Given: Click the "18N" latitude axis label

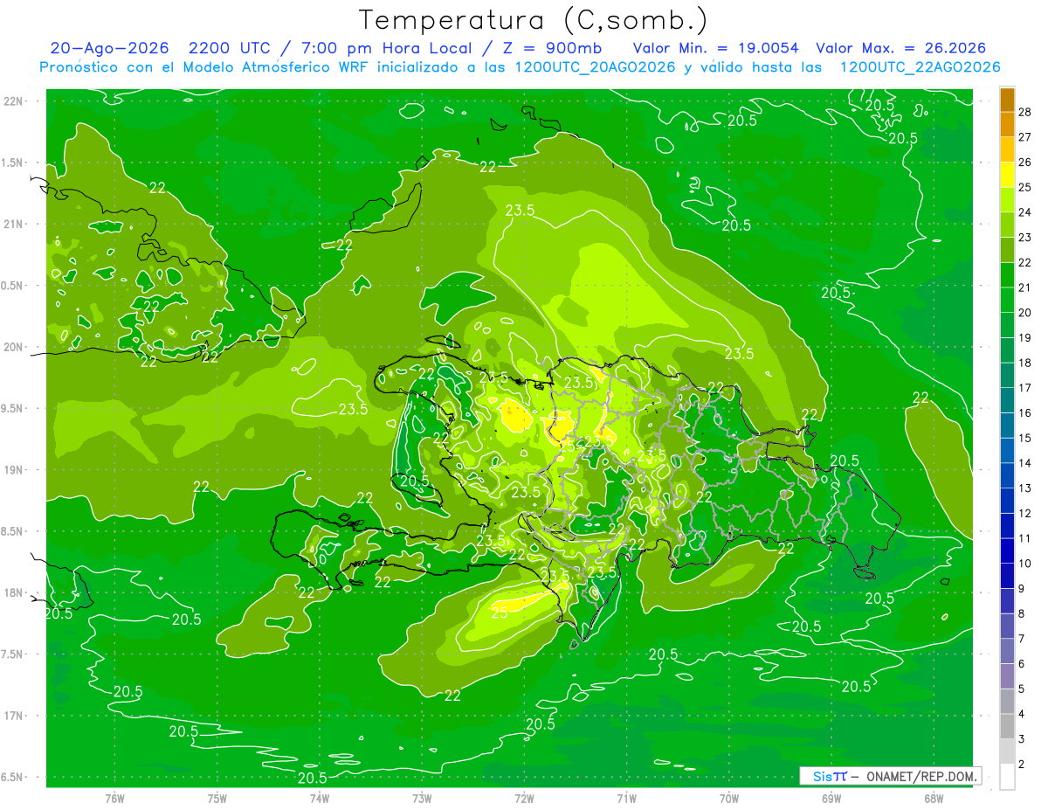Looking at the screenshot, I should click(x=13, y=593).
